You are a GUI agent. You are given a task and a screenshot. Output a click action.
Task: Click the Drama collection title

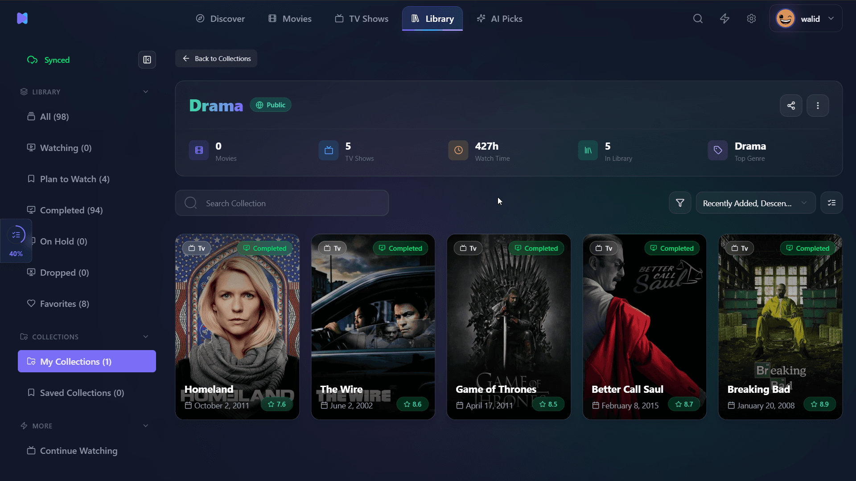pos(216,106)
